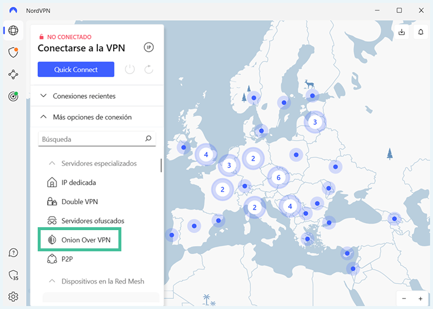Click the server list scrollbar
The image size is (433, 309).
[x=161, y=165]
